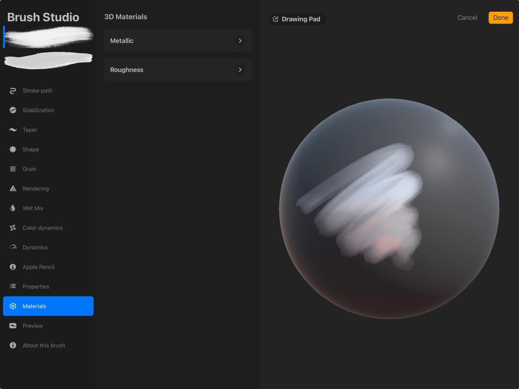519x389 pixels.
Task: Select the first brush stroke preview
Action: [x=48, y=36]
